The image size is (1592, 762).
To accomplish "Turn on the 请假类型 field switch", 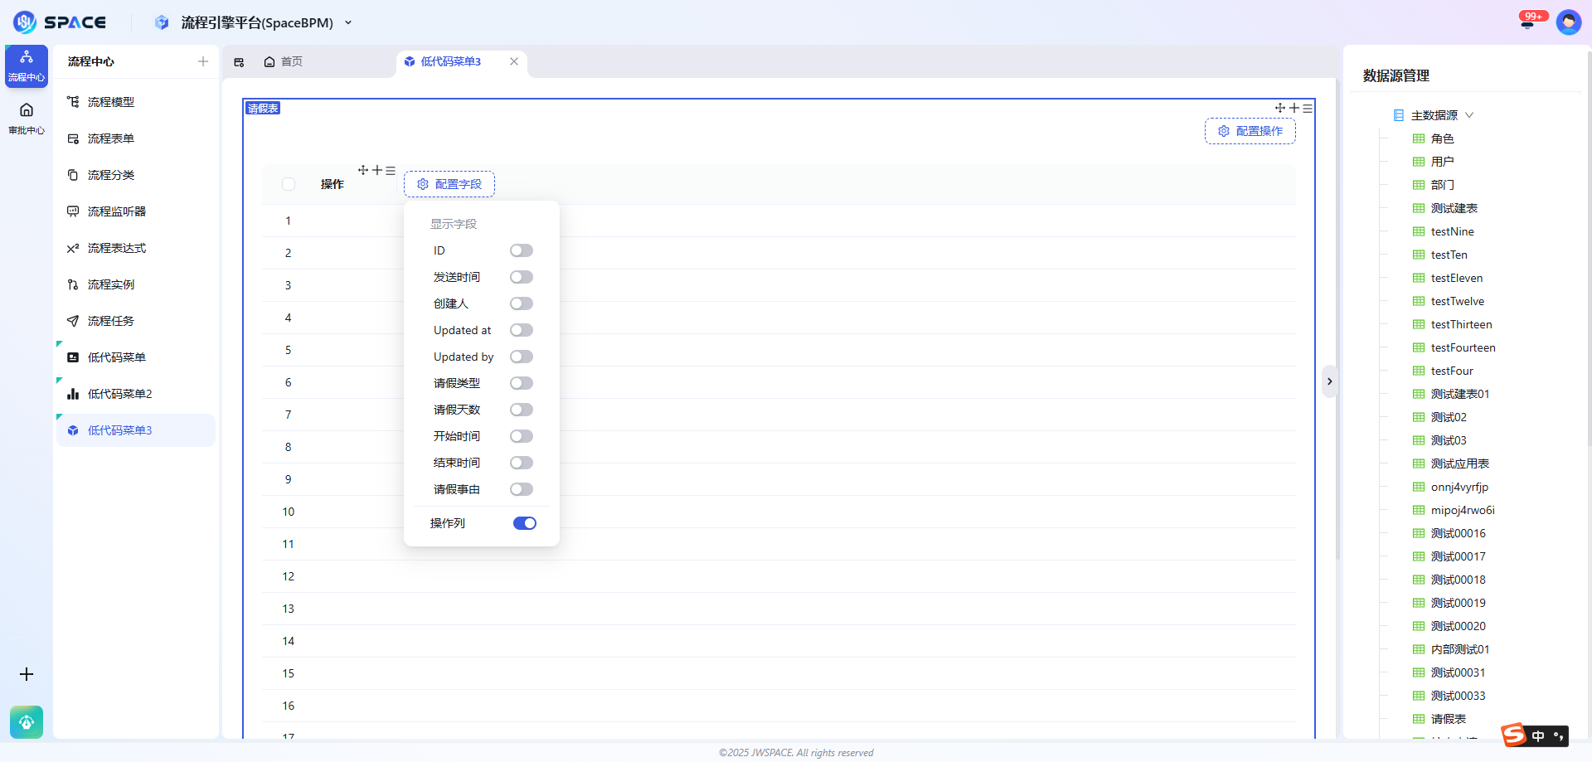I will click(522, 383).
